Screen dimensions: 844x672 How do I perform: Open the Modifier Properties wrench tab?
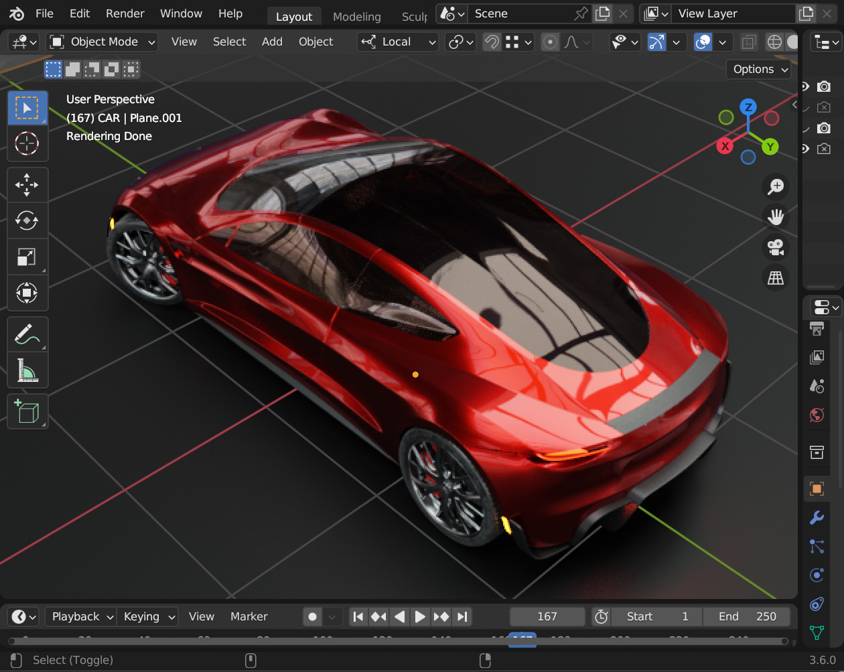[817, 517]
